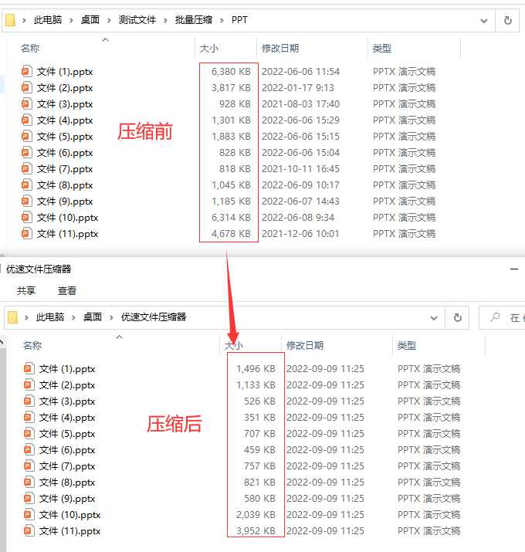Screen dimensions: 525x552
Task: Click folder icon in 优速文件压缩器 address bar
Action: pos(12,317)
